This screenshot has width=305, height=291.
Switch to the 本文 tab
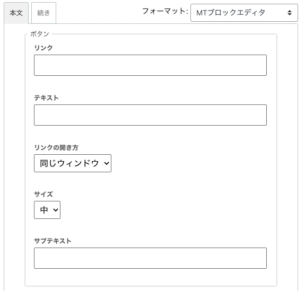[16, 13]
